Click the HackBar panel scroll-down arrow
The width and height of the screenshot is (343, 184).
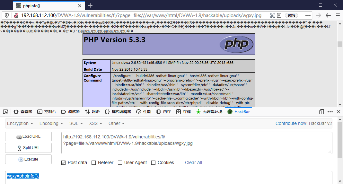coord(340,181)
